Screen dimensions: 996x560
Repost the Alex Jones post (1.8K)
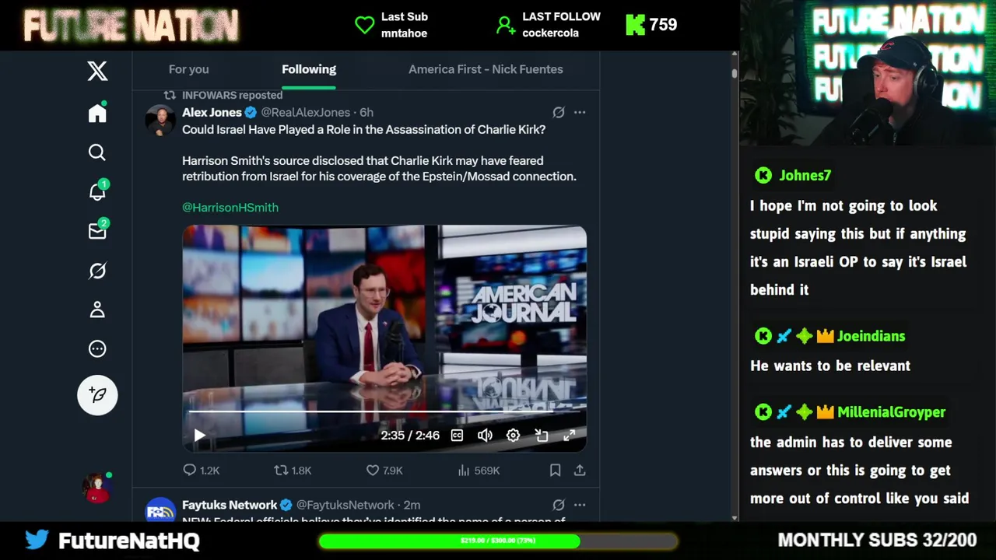tap(293, 471)
